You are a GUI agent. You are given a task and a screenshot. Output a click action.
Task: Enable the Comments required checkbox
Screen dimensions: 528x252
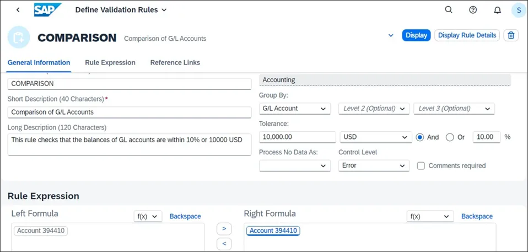point(421,165)
